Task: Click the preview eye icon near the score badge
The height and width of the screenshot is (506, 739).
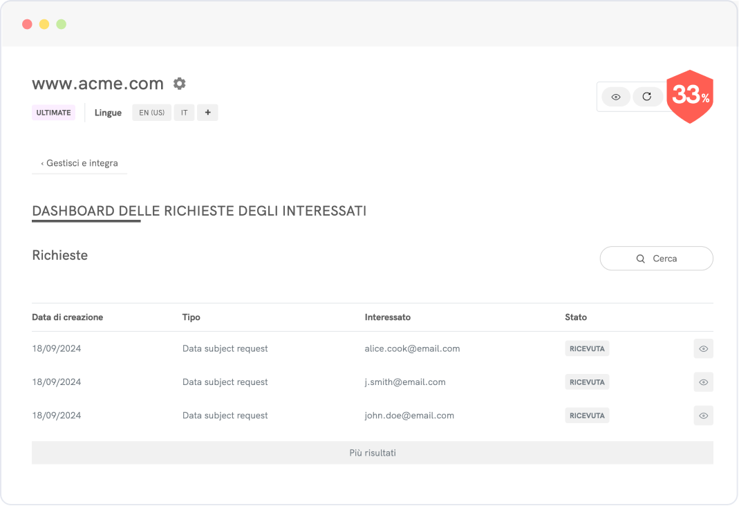Action: pyautogui.click(x=616, y=97)
